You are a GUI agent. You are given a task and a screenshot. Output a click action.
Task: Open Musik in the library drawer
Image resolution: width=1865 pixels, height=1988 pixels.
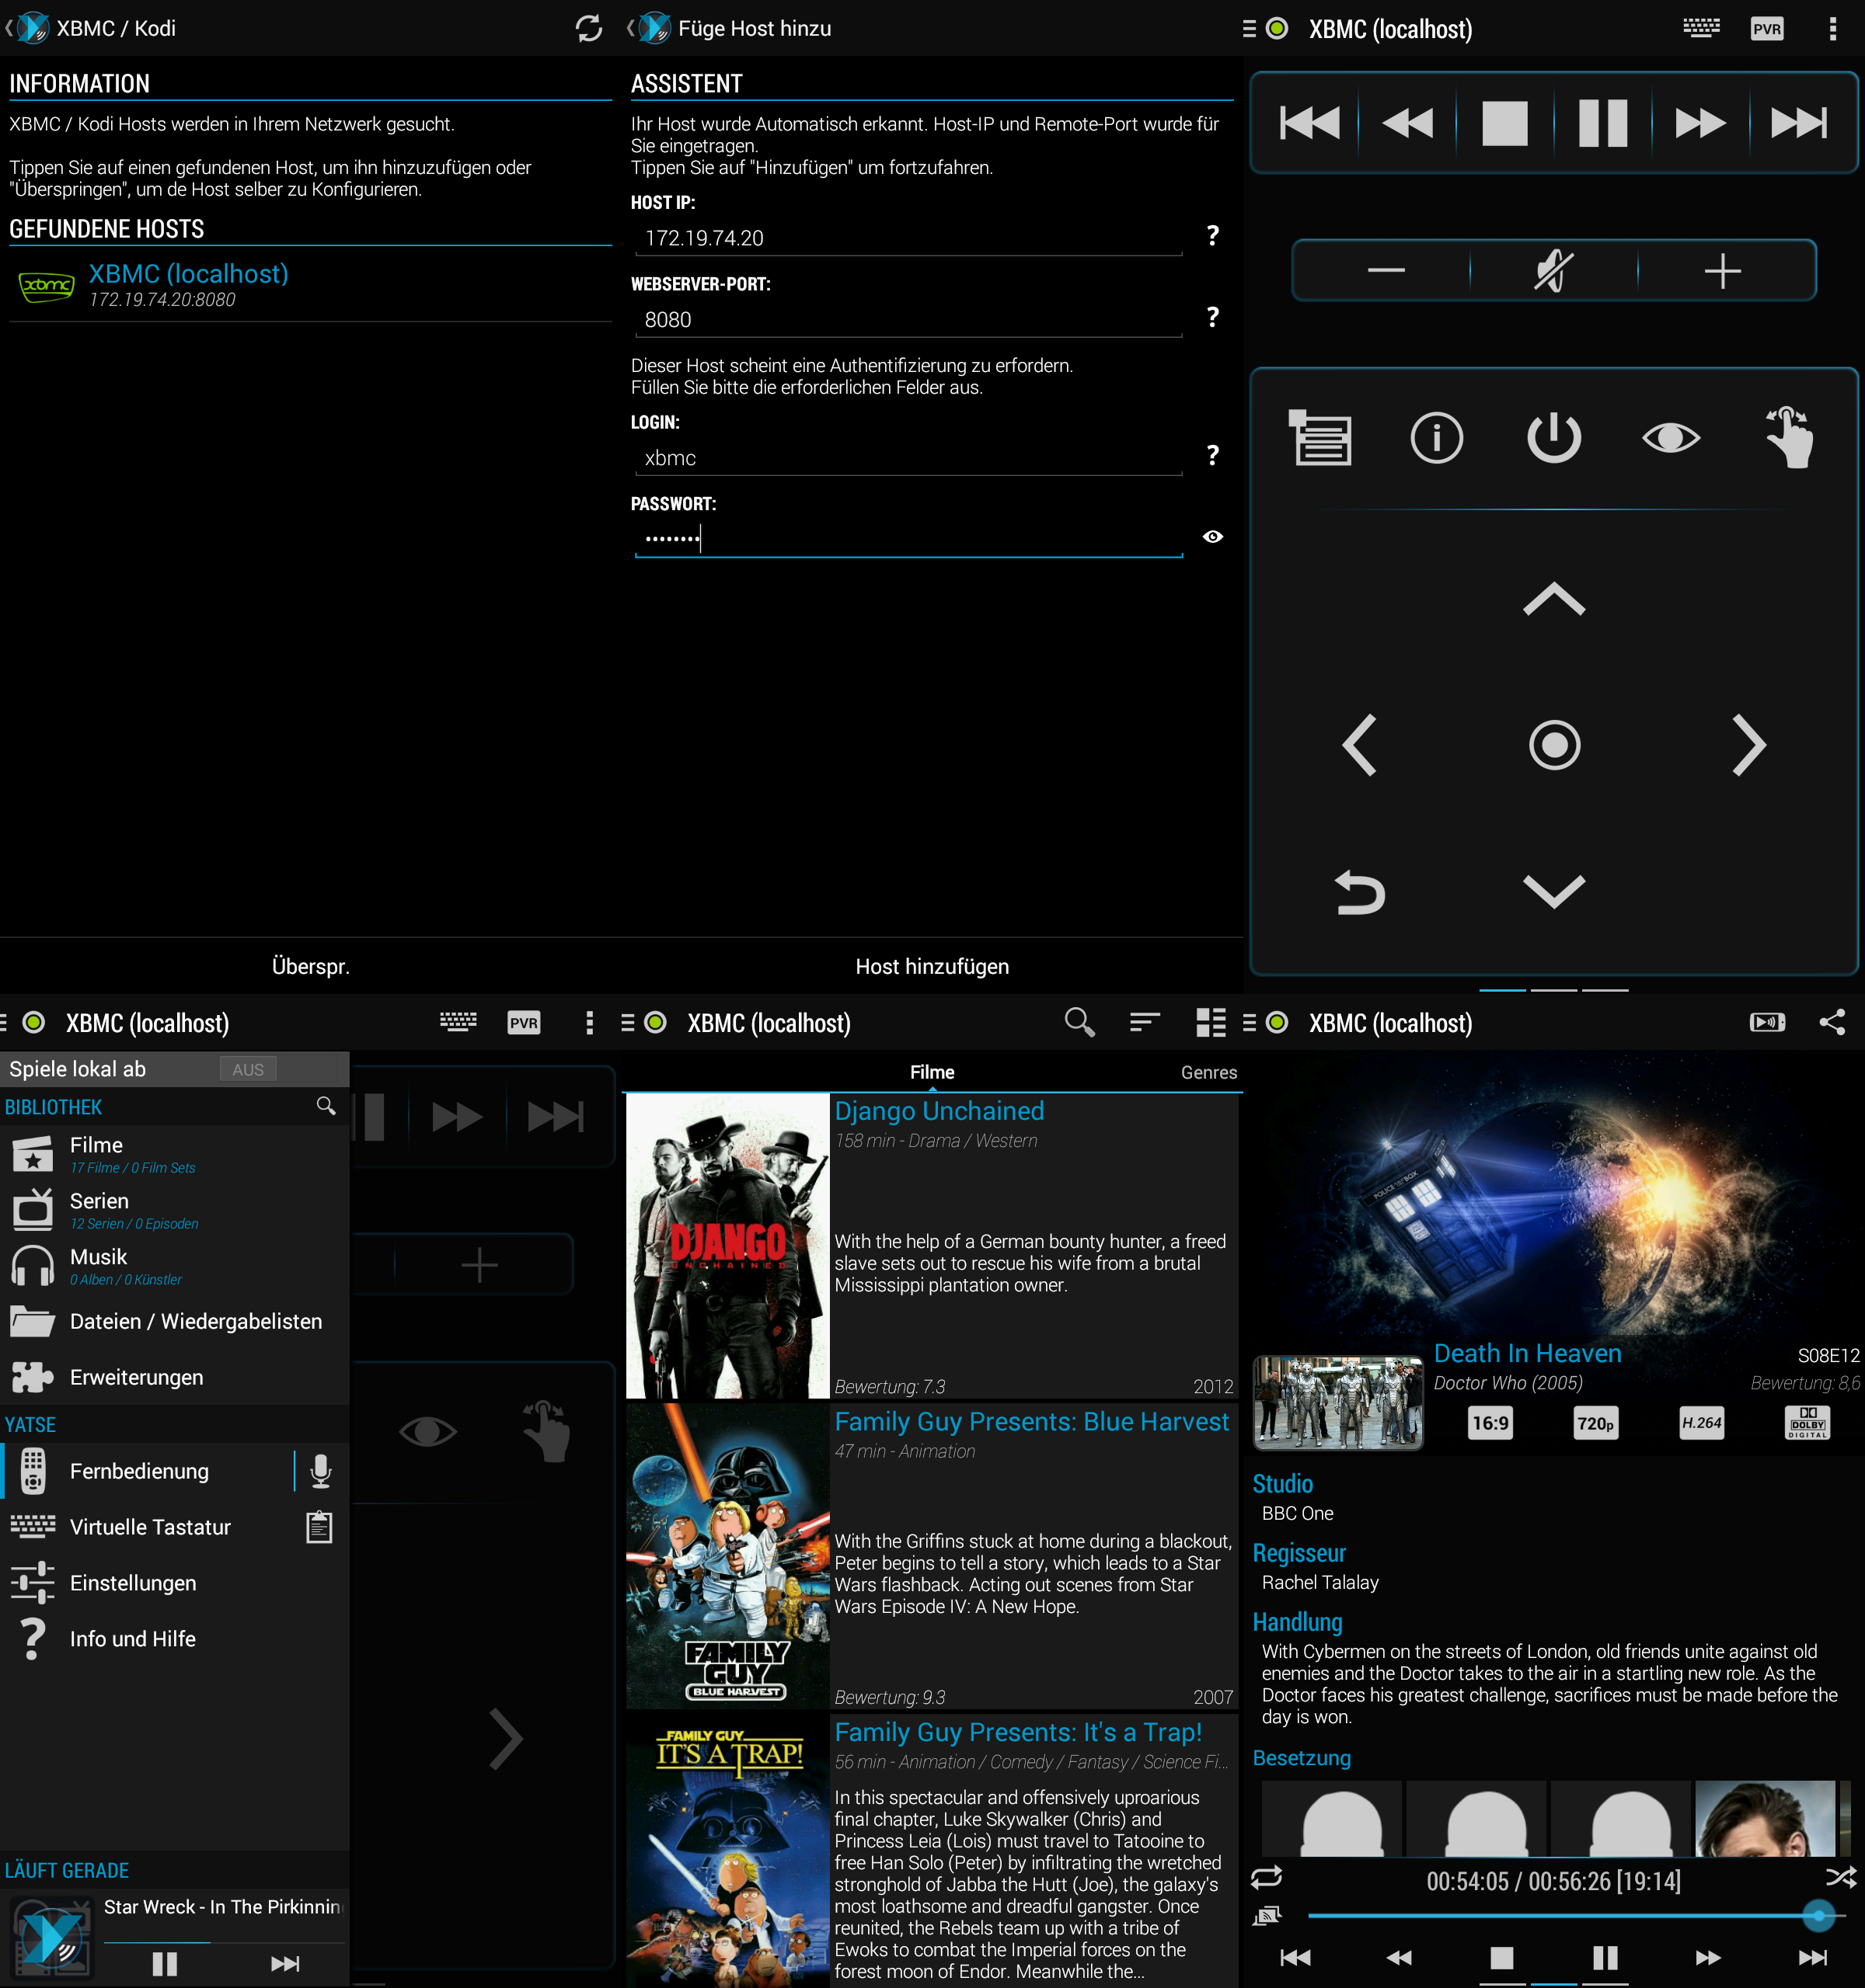[x=175, y=1266]
